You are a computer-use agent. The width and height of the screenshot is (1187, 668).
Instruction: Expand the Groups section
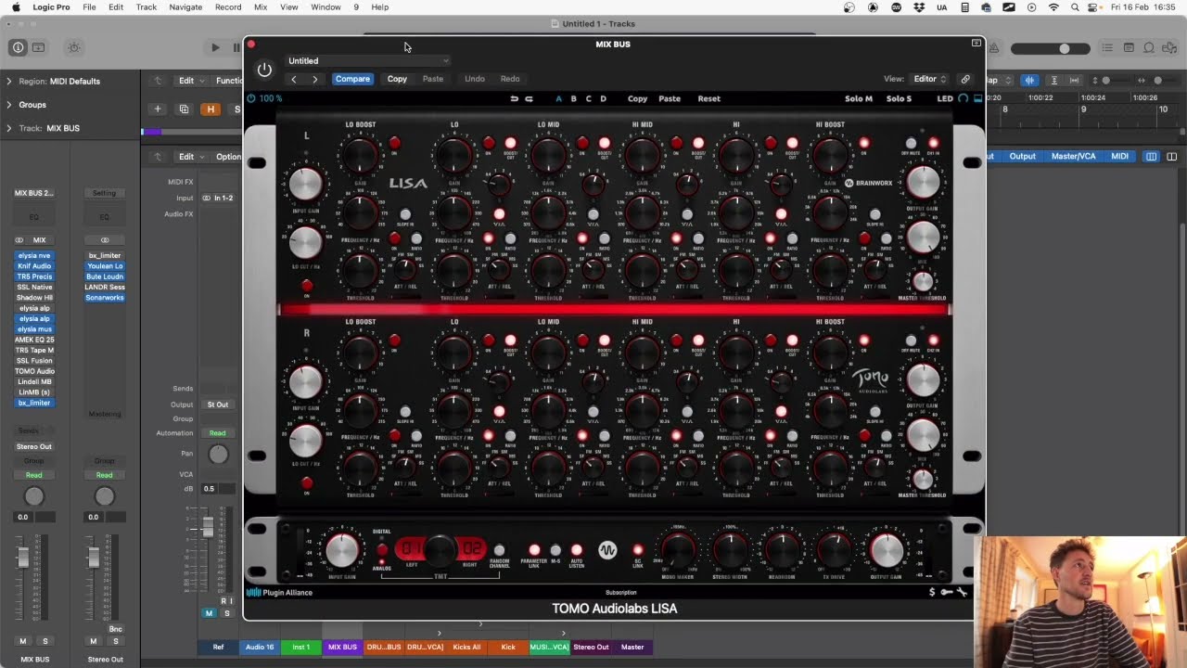(9, 105)
